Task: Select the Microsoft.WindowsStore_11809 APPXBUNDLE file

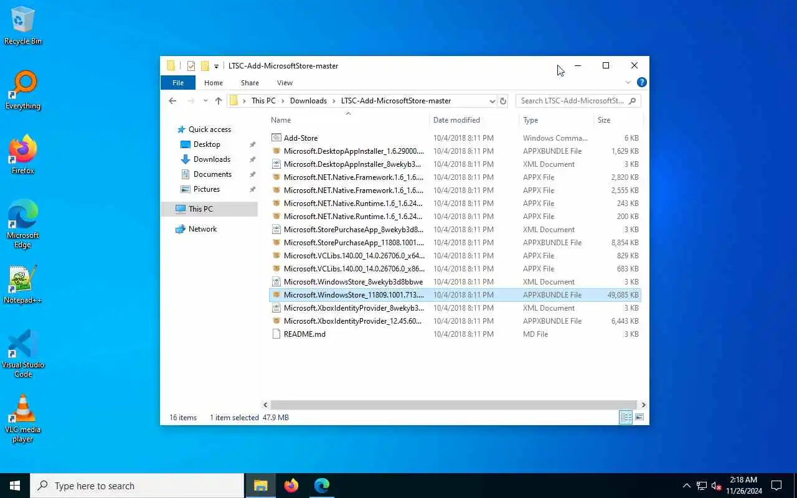Action: tap(455, 295)
